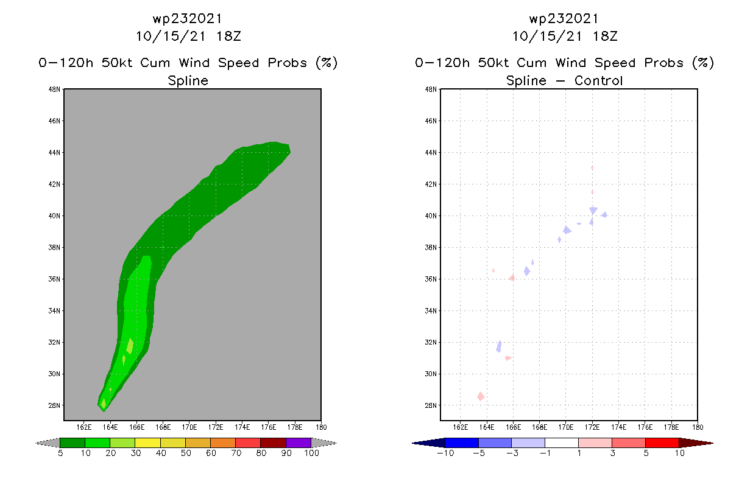Click the '30N' latitude label on the right plot
Image resolution: width=753 pixels, height=487 pixels.
tap(431, 374)
